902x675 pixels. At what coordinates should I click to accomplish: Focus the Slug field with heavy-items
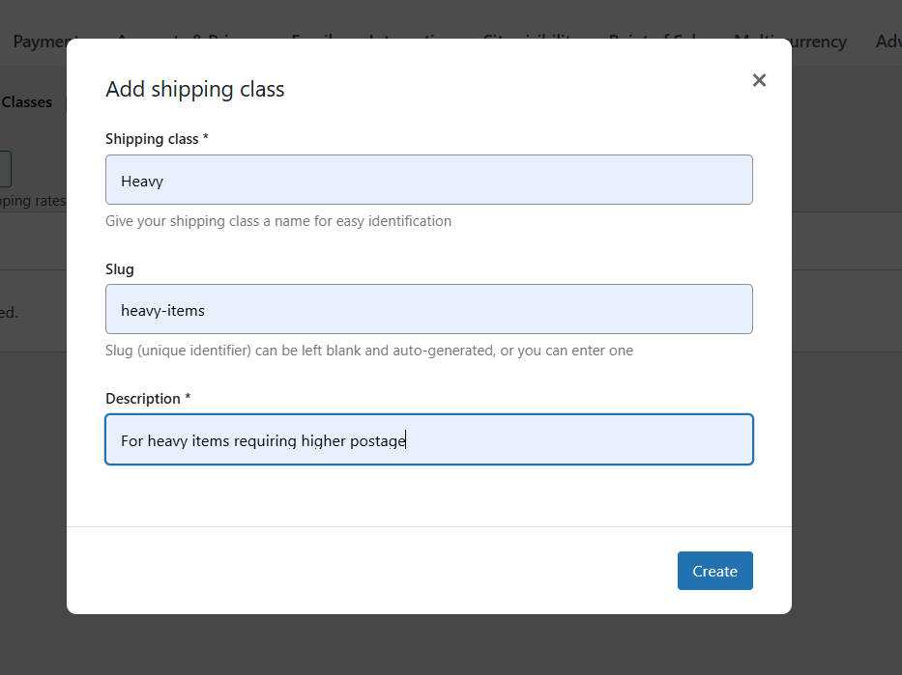point(428,309)
